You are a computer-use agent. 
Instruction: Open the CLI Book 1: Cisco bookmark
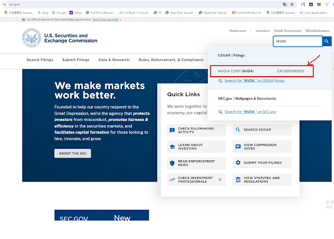pyautogui.click(x=135, y=13)
